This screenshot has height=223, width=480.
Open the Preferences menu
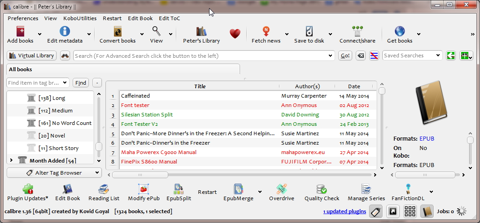tap(23, 18)
